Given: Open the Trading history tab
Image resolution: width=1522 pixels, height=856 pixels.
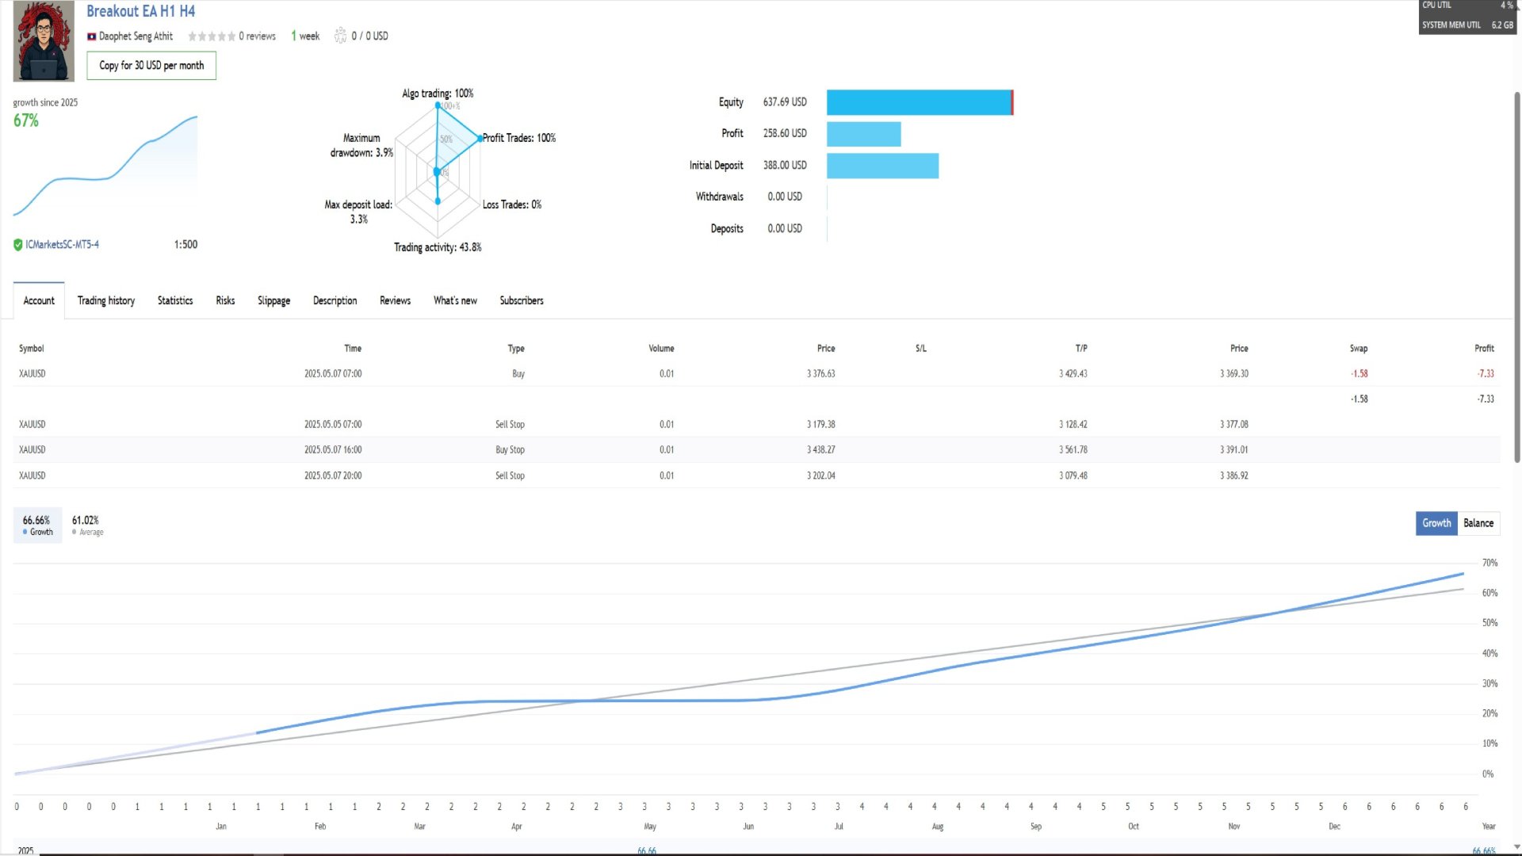Looking at the screenshot, I should [x=106, y=300].
